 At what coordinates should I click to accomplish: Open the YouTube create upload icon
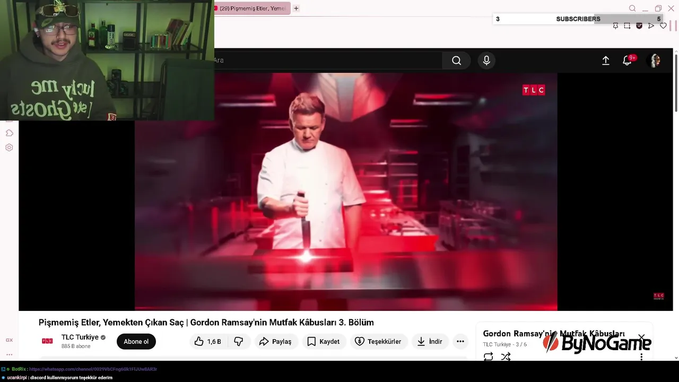[605, 60]
